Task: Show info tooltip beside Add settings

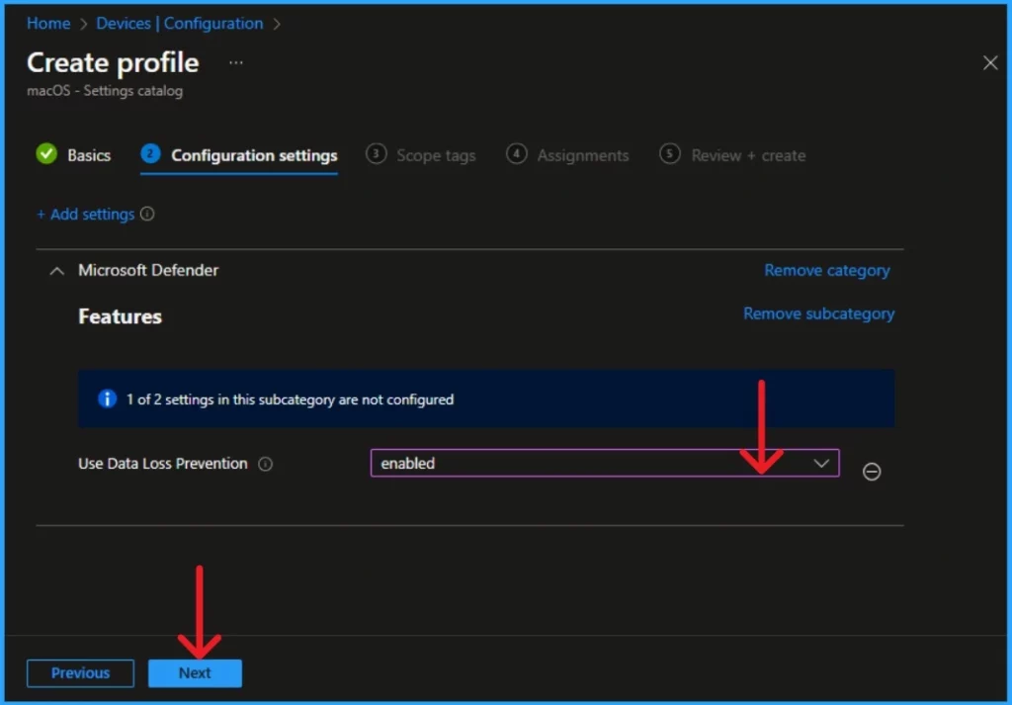Action: (x=147, y=214)
